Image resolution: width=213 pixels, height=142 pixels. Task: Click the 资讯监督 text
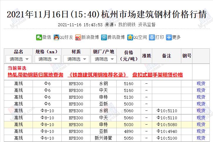click(x=147, y=25)
